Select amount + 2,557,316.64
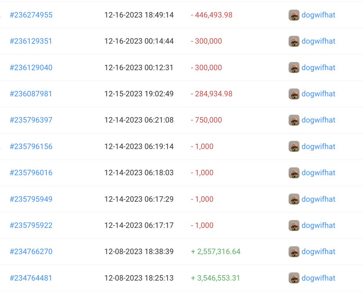This screenshot has height=292, width=363. tap(216, 252)
